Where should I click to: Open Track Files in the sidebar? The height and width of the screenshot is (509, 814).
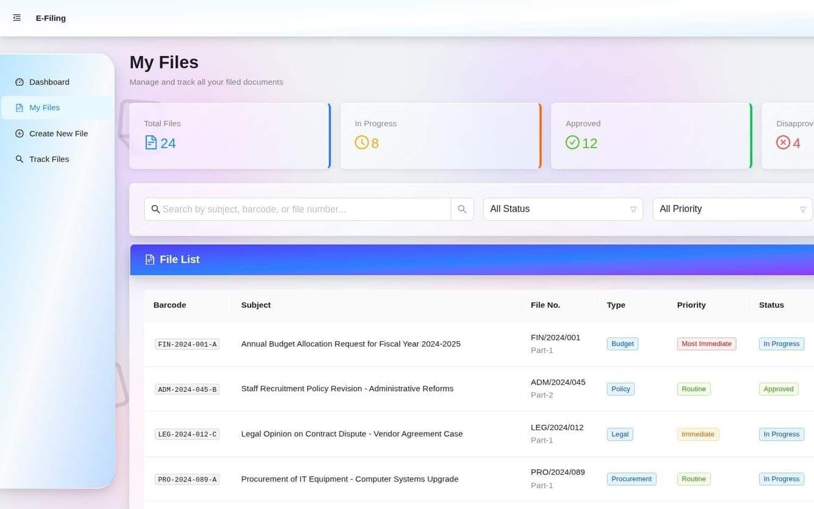click(x=57, y=159)
